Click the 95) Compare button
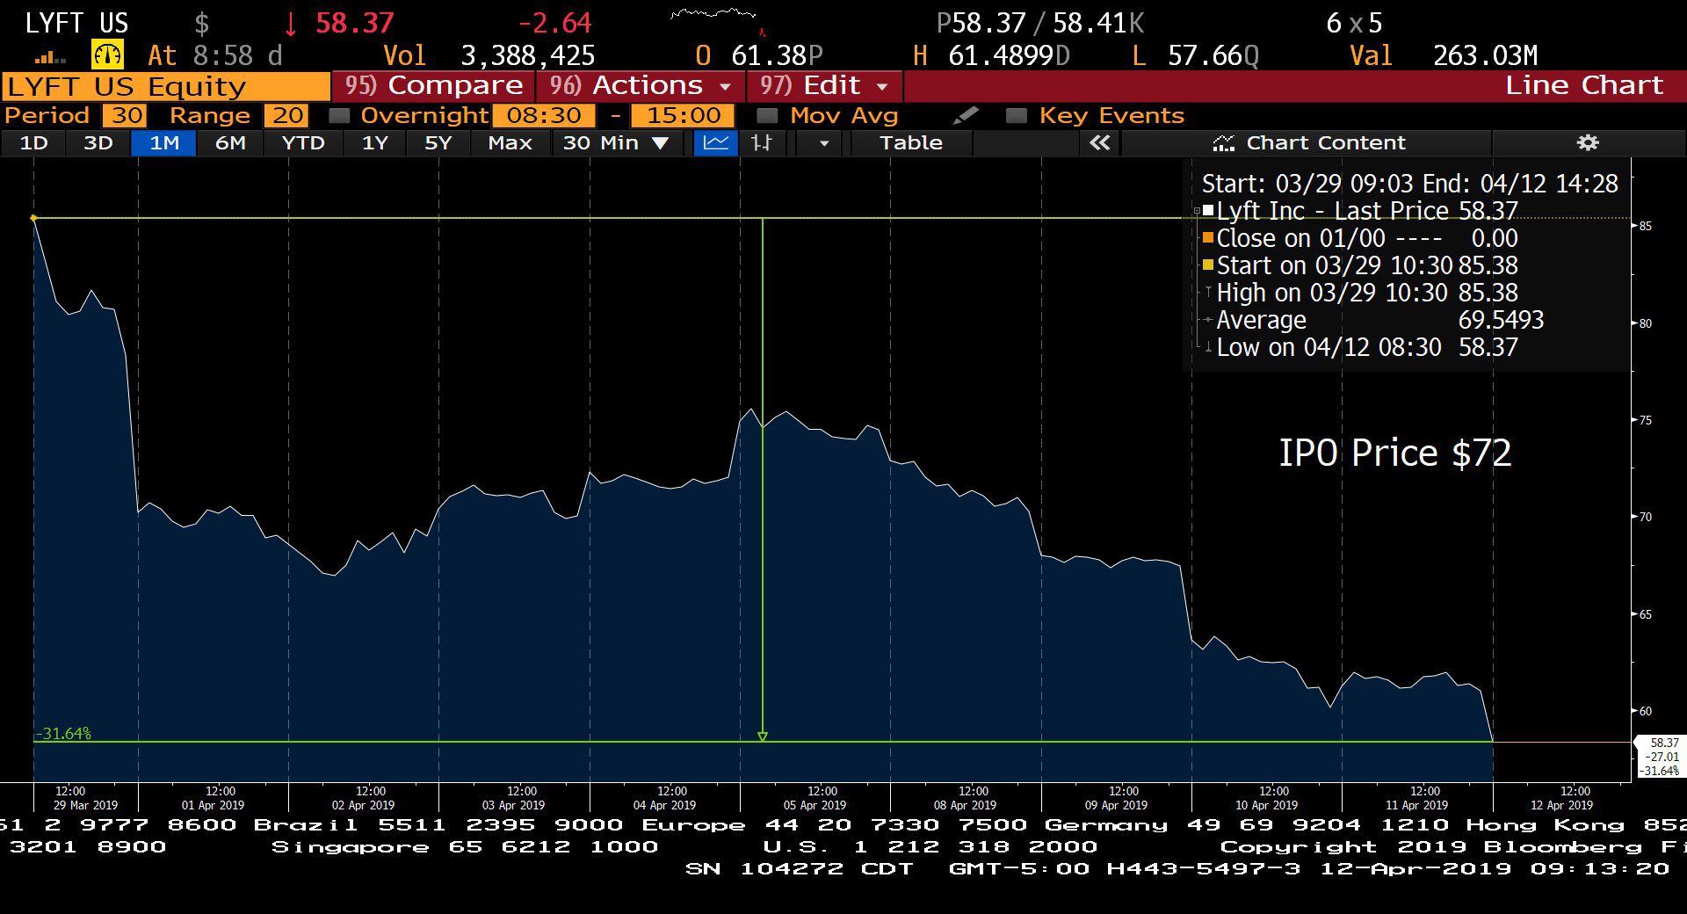Screen dimensions: 1687x914 coord(433,85)
